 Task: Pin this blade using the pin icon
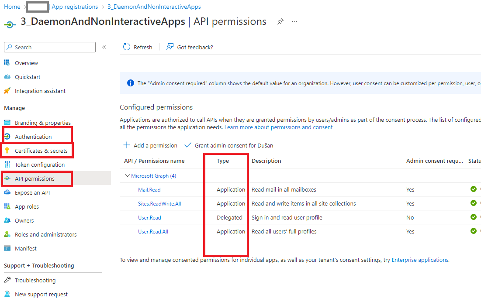pyautogui.click(x=280, y=21)
